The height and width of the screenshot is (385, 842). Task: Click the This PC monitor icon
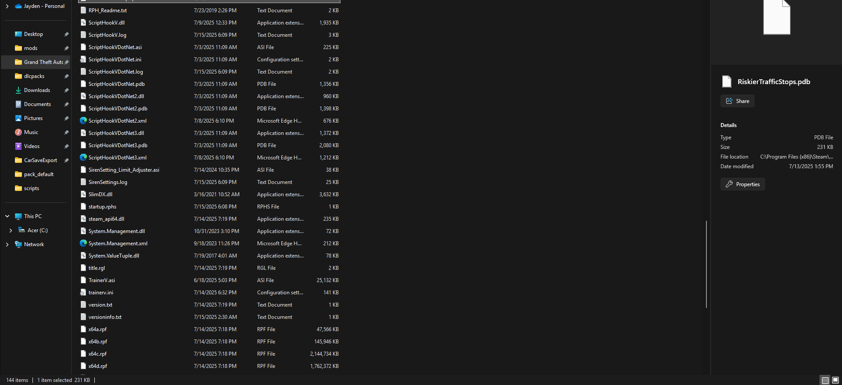point(18,216)
